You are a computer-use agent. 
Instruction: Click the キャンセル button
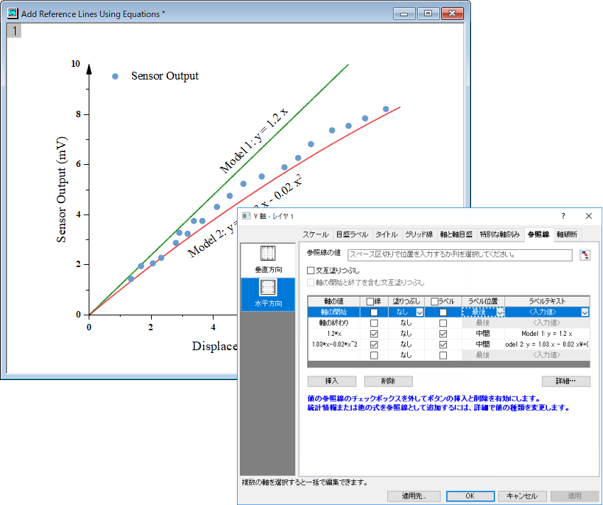522,496
